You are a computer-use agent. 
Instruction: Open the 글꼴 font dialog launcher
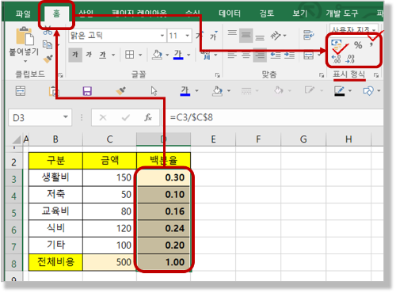point(217,75)
